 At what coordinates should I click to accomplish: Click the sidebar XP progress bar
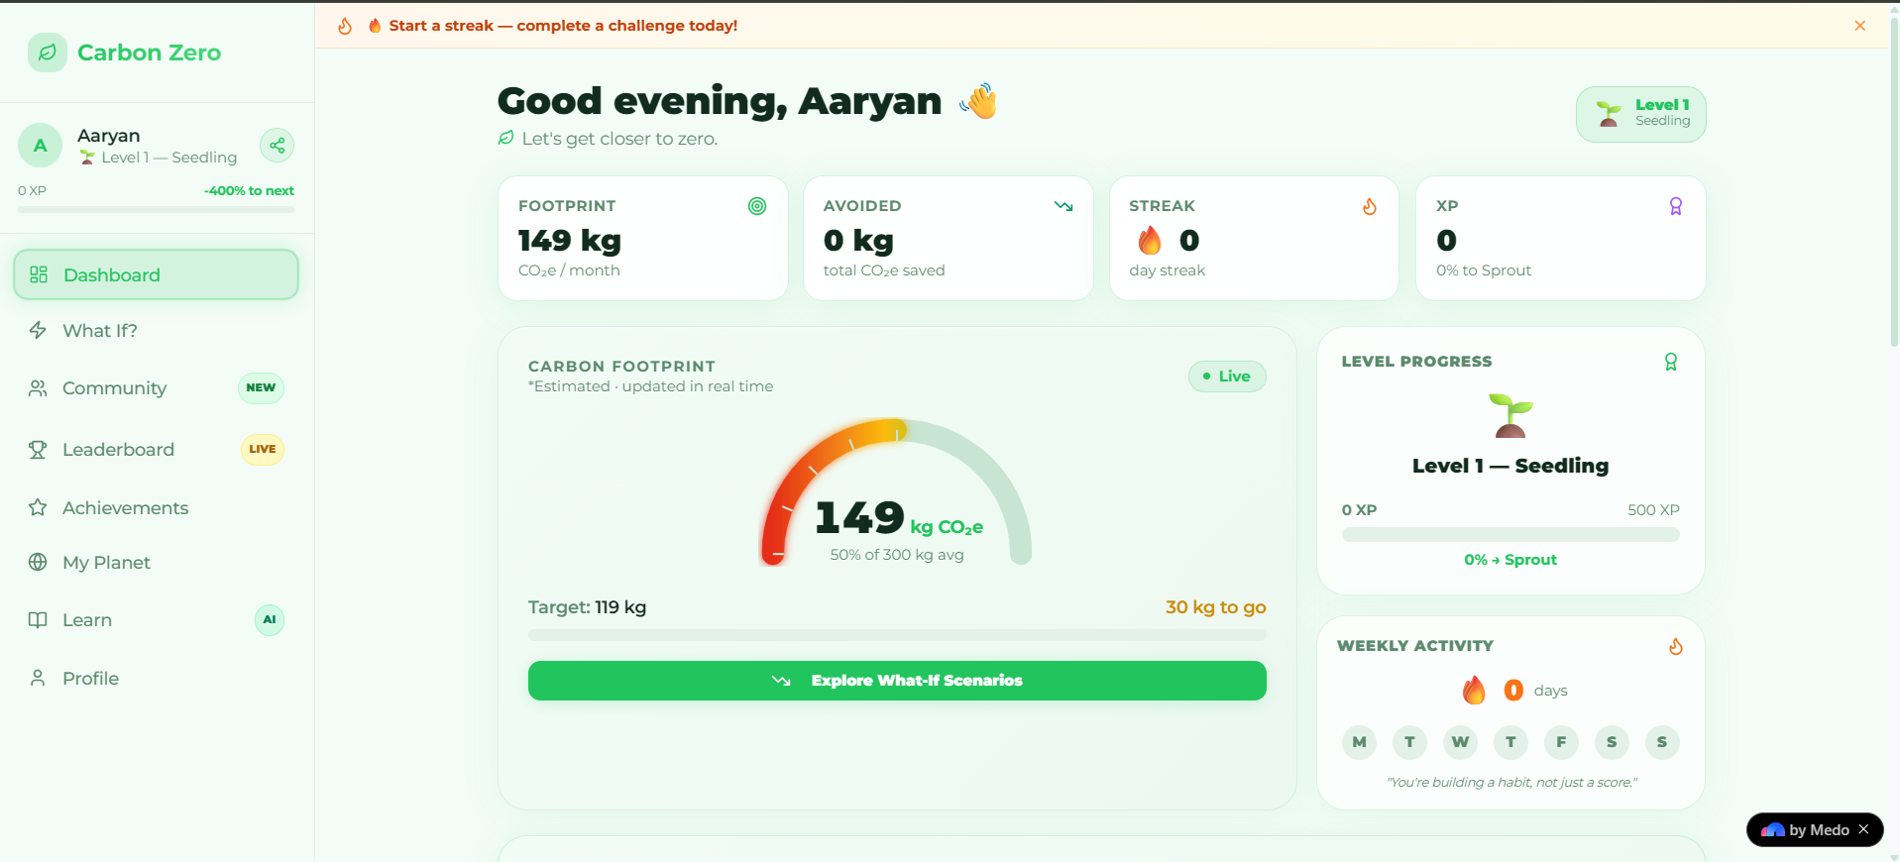(157, 209)
